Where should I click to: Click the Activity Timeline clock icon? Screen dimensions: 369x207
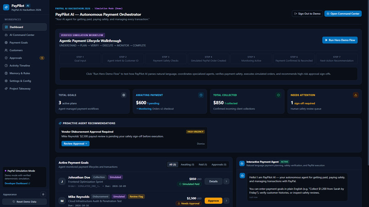point(6,65)
